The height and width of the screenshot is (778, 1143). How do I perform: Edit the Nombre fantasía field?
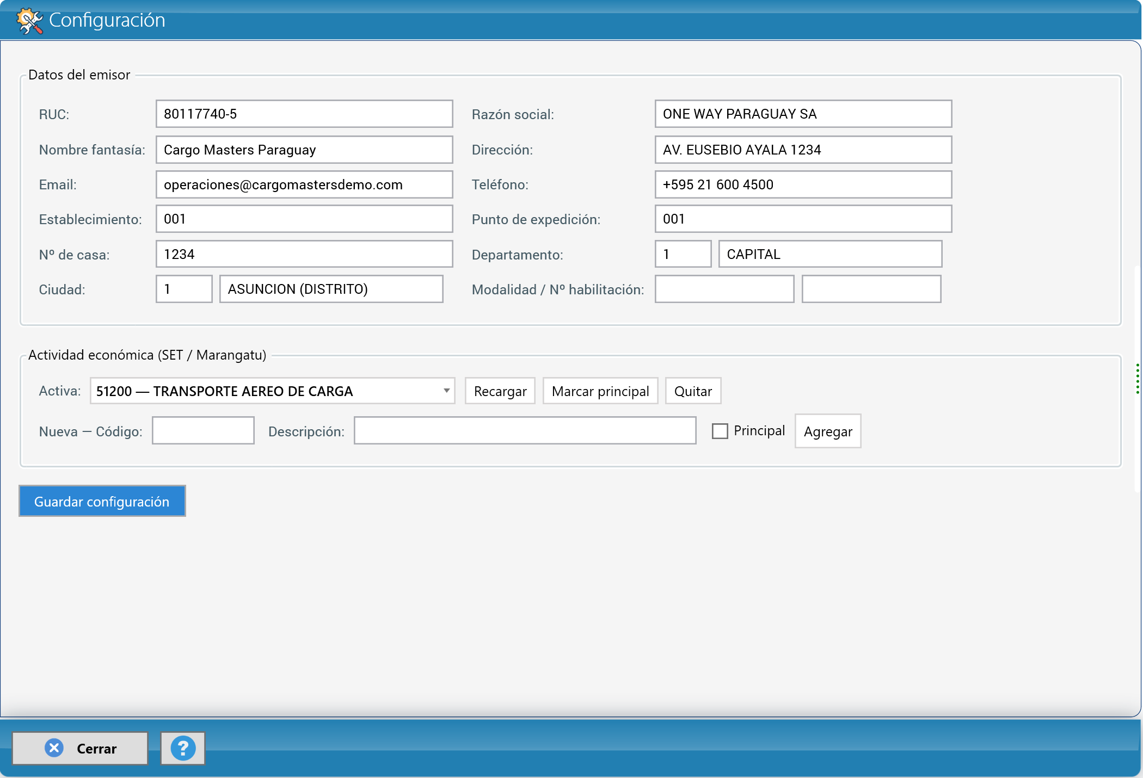(304, 150)
